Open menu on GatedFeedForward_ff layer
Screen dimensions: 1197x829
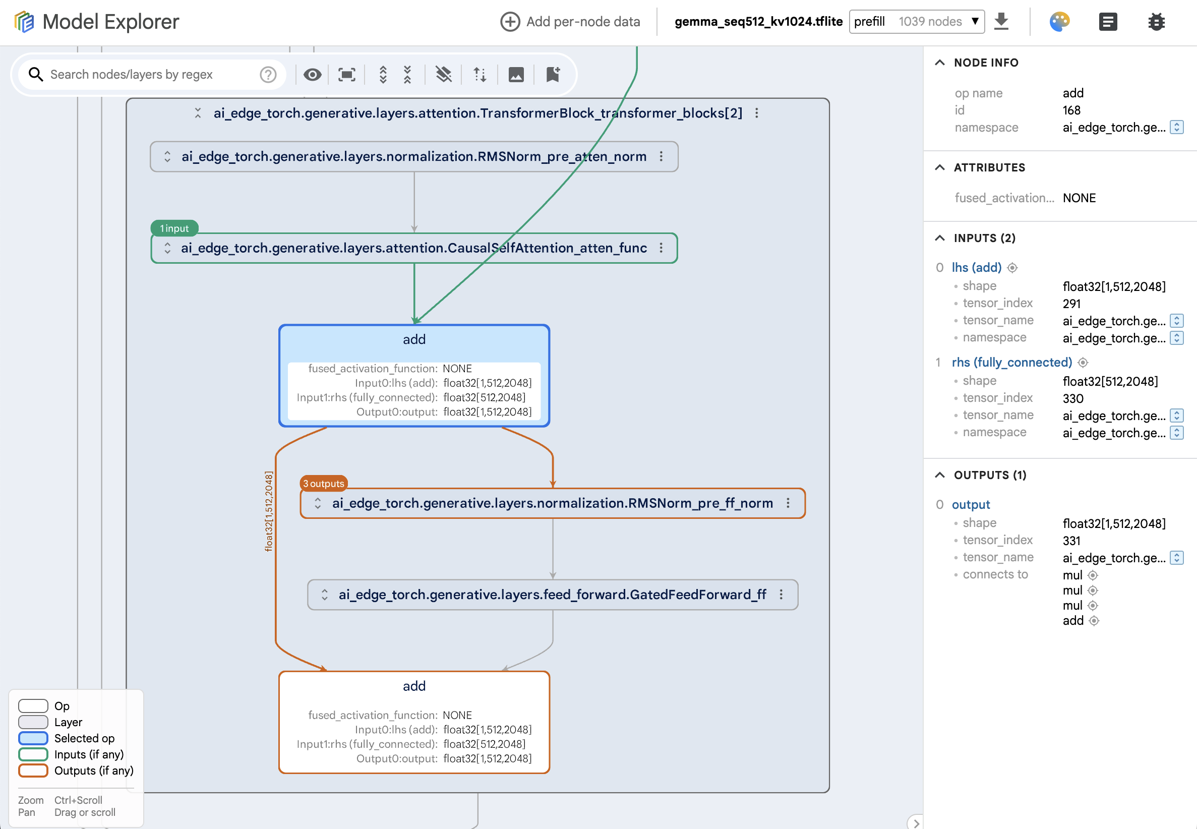pos(782,594)
